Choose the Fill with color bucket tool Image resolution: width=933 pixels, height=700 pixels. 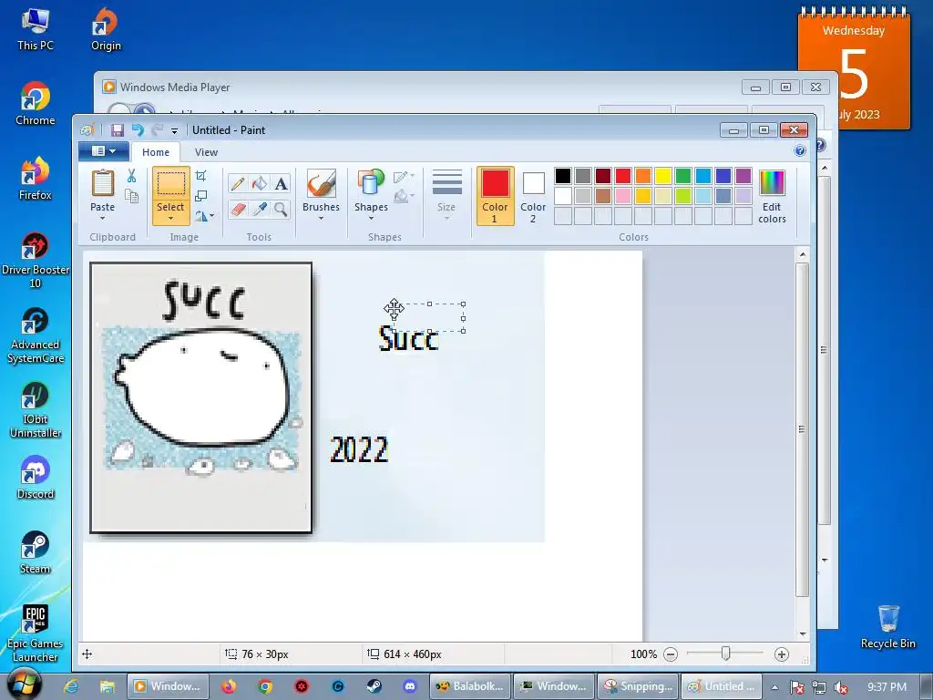(x=260, y=183)
